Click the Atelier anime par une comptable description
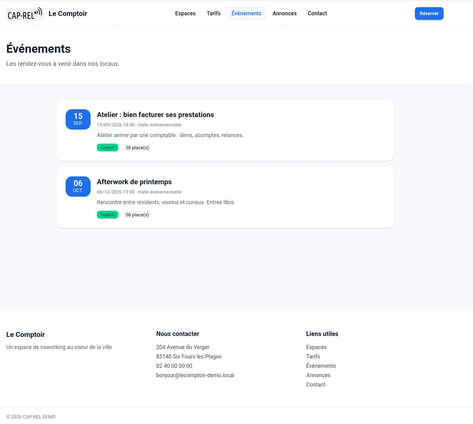Image resolution: width=473 pixels, height=424 pixels. click(170, 135)
